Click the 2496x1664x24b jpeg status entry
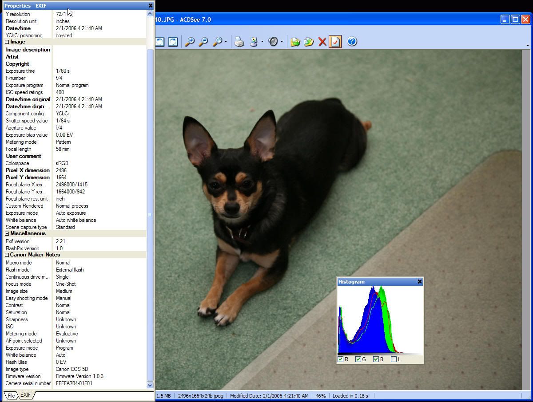This screenshot has width=533, height=402. pyautogui.click(x=200, y=396)
